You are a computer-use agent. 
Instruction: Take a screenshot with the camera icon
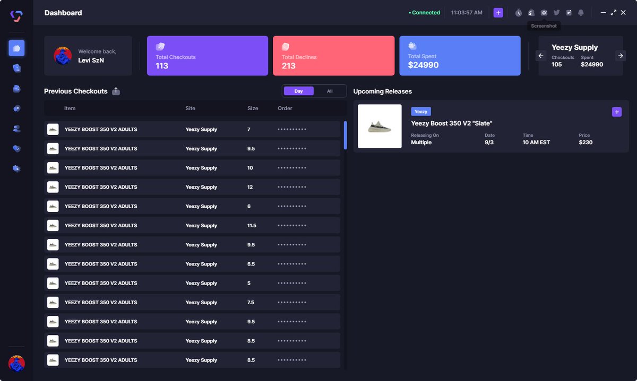click(544, 13)
